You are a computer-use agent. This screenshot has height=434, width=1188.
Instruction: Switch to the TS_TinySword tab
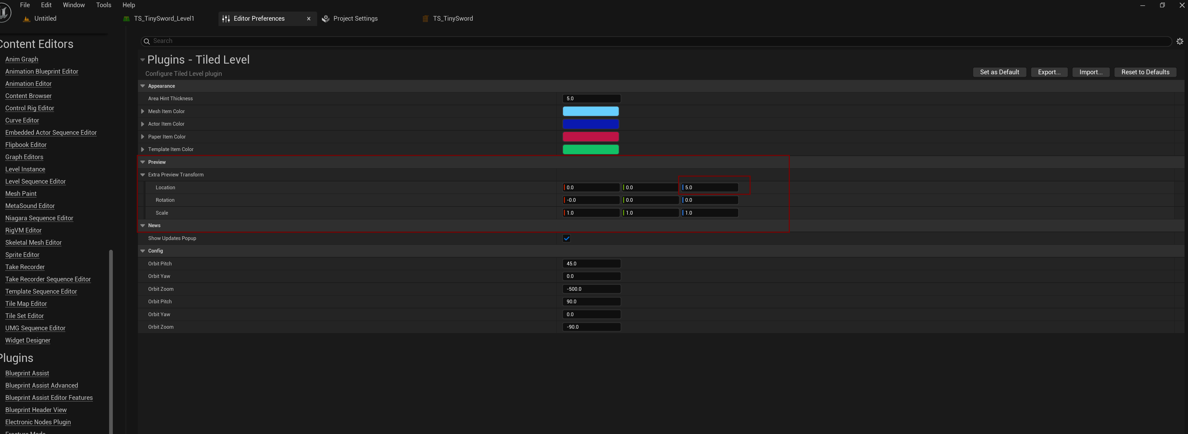(x=452, y=19)
